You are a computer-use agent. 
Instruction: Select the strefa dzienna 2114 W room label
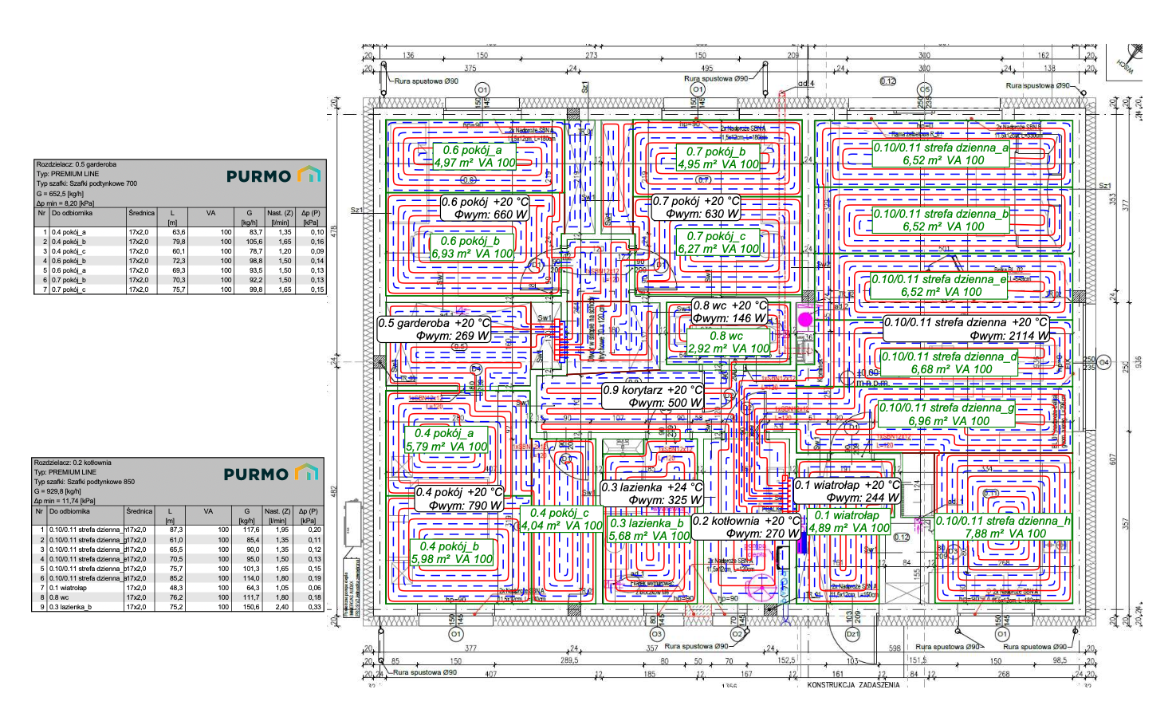(x=966, y=329)
